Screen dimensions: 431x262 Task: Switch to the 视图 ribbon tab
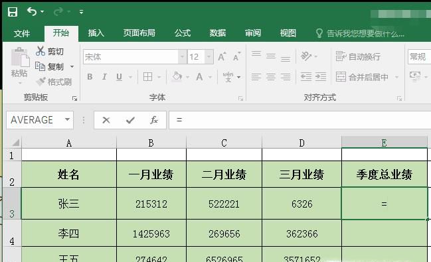click(x=288, y=33)
